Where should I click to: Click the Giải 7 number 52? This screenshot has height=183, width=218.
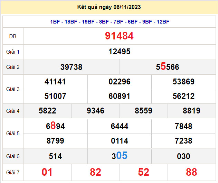point(144,172)
